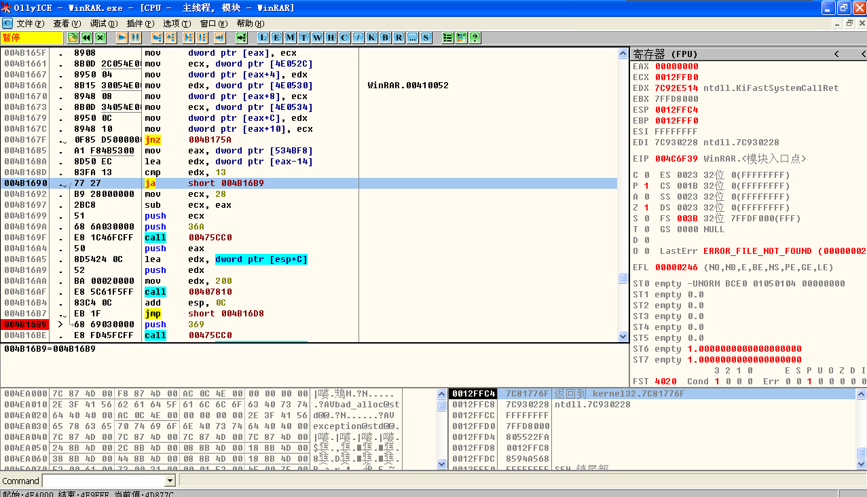Screen dimensions: 867x497
Task: Click the left arrow in registers header
Action: click(836, 54)
